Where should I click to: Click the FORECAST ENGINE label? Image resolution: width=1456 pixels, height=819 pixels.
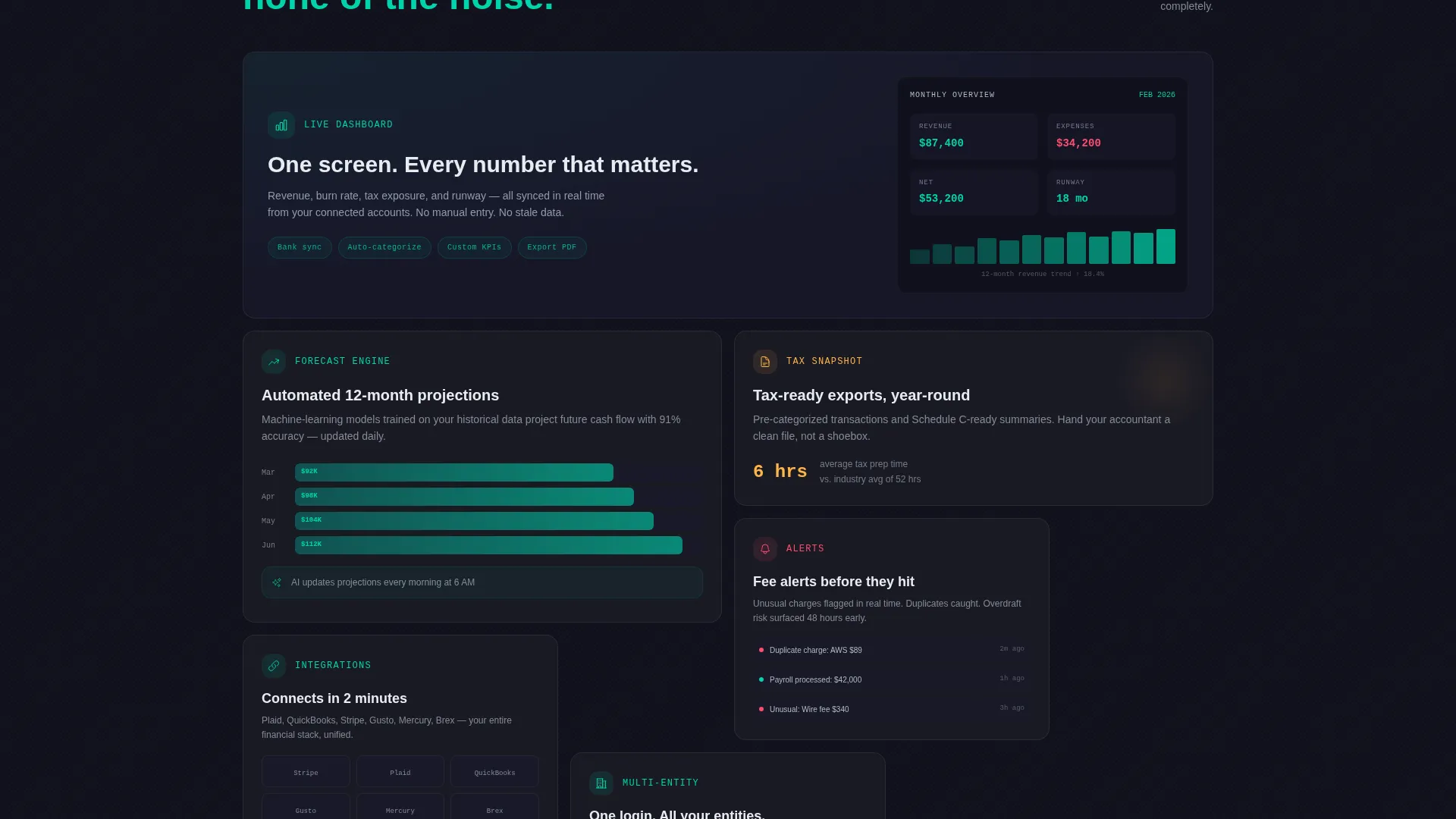click(342, 362)
